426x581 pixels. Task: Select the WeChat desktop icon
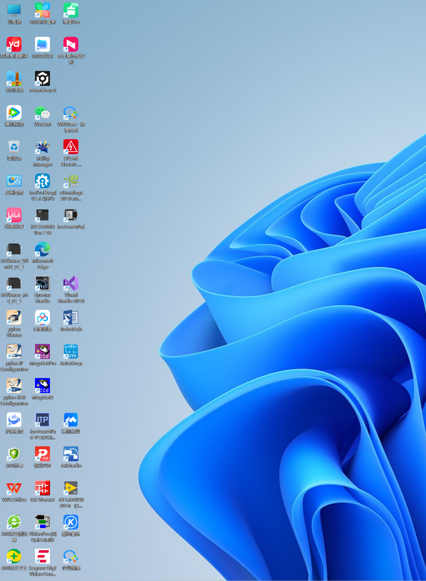tap(42, 113)
